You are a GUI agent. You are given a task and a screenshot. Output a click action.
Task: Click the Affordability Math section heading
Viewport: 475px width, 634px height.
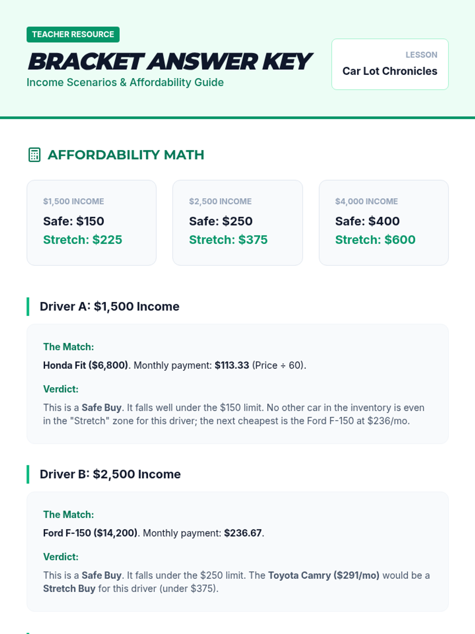125,155
